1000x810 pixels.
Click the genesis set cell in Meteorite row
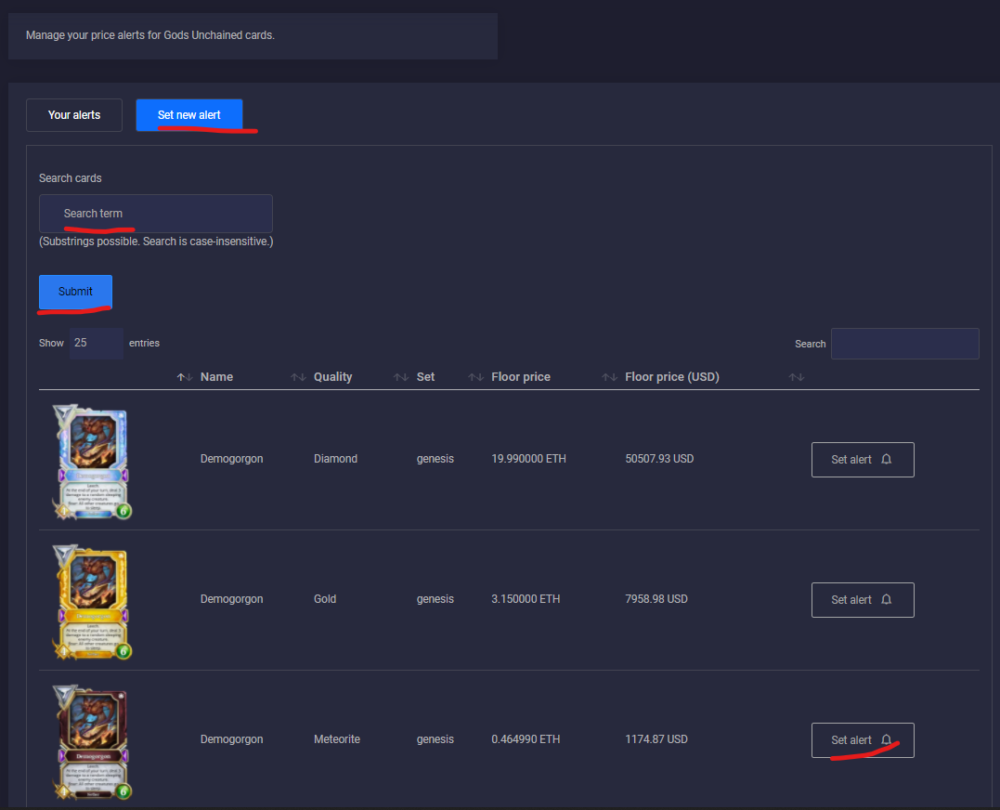point(435,739)
